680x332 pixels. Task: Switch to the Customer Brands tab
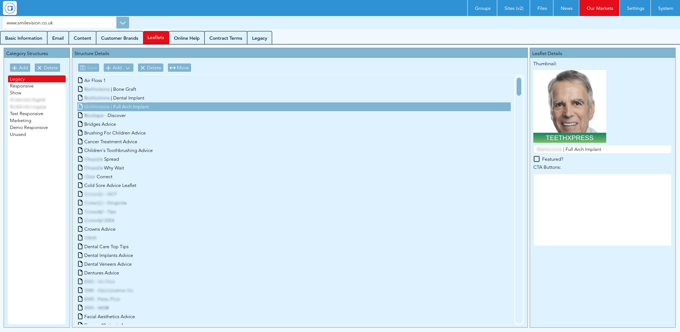tap(120, 38)
